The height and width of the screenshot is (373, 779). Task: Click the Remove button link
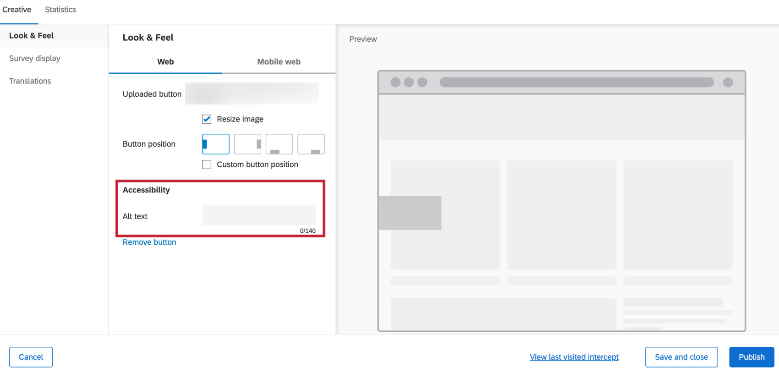(149, 242)
